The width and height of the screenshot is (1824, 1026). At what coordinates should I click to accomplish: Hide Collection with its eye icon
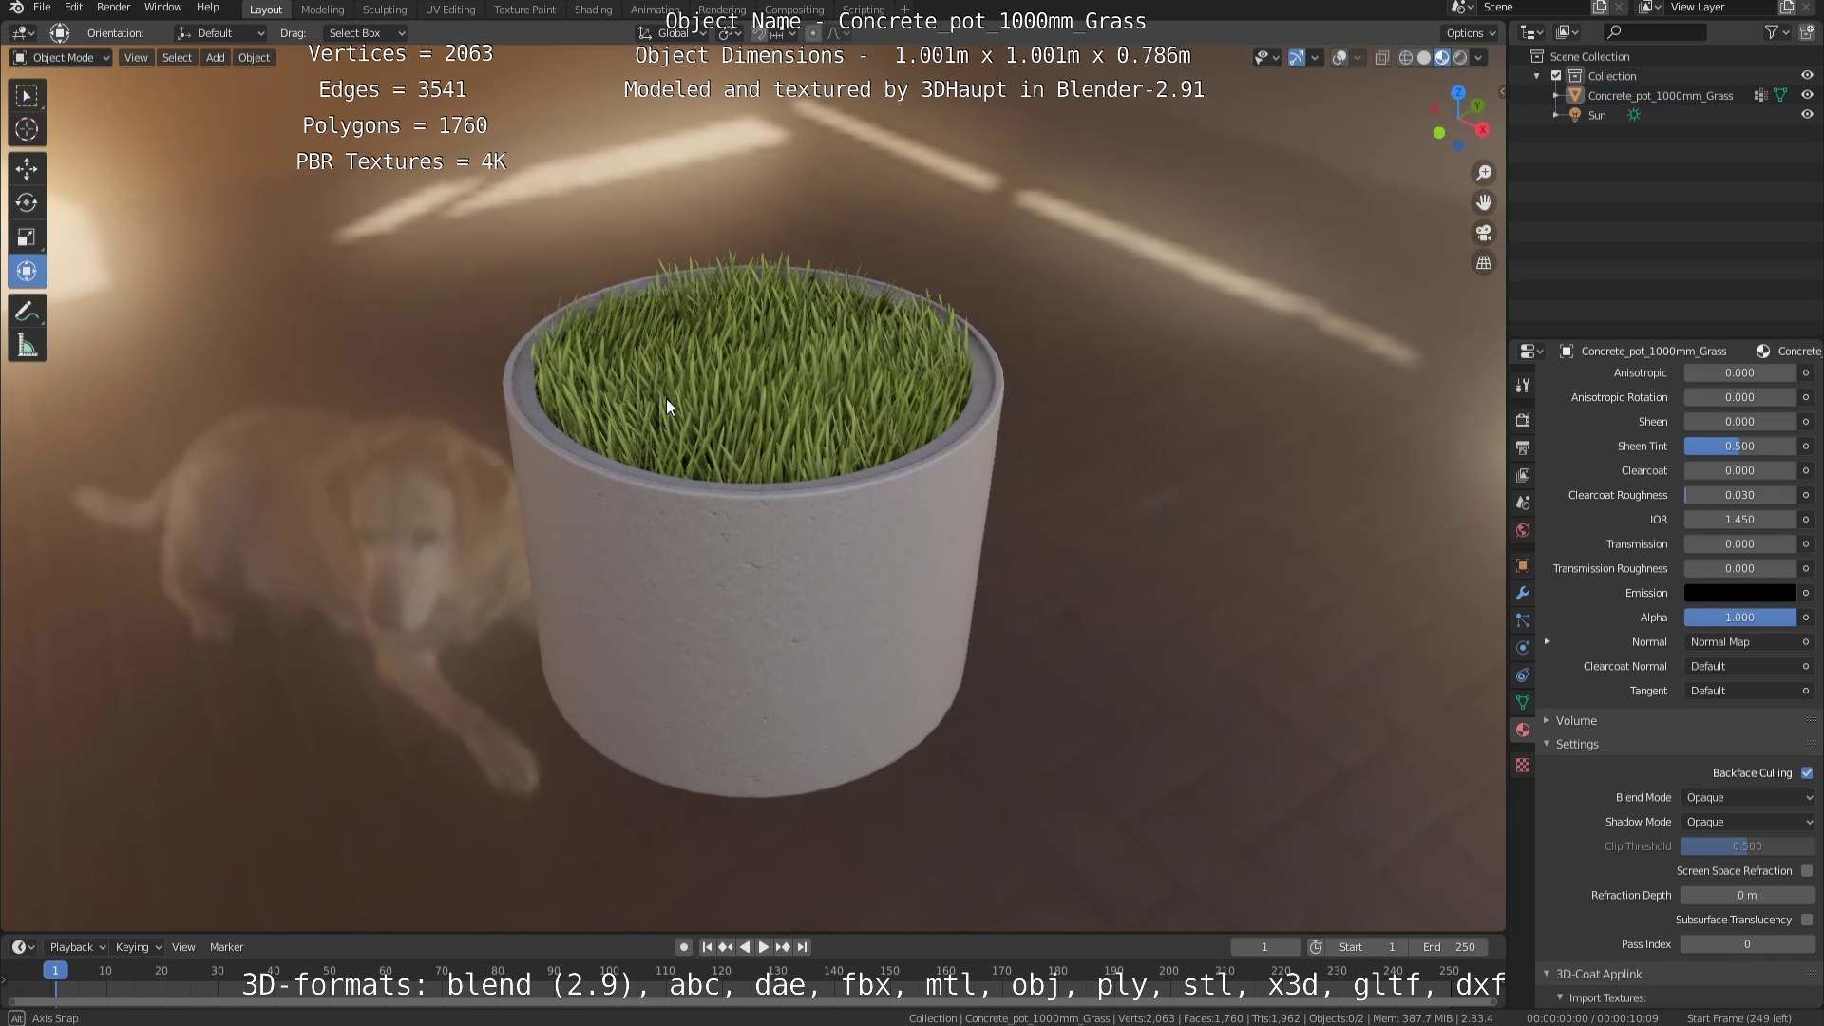pos(1806,75)
